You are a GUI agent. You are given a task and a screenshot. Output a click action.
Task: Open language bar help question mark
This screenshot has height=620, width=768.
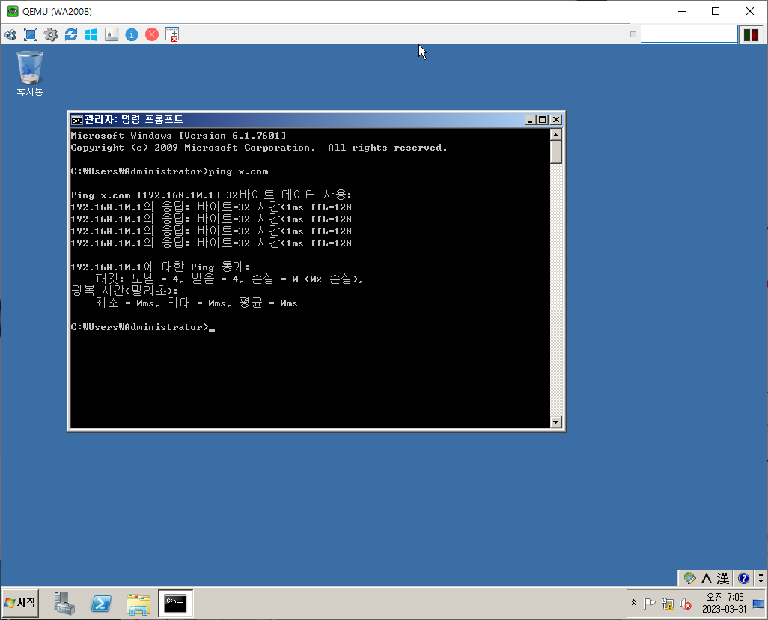(x=743, y=578)
